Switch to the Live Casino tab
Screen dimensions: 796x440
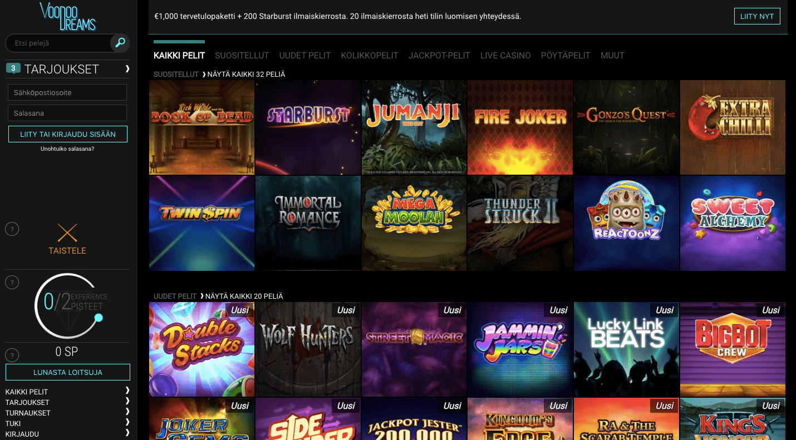[505, 56]
